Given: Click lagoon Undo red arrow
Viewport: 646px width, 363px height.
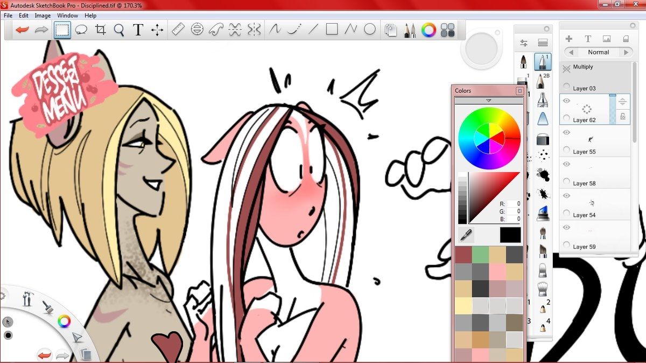Looking at the screenshot, I should coord(44,354).
